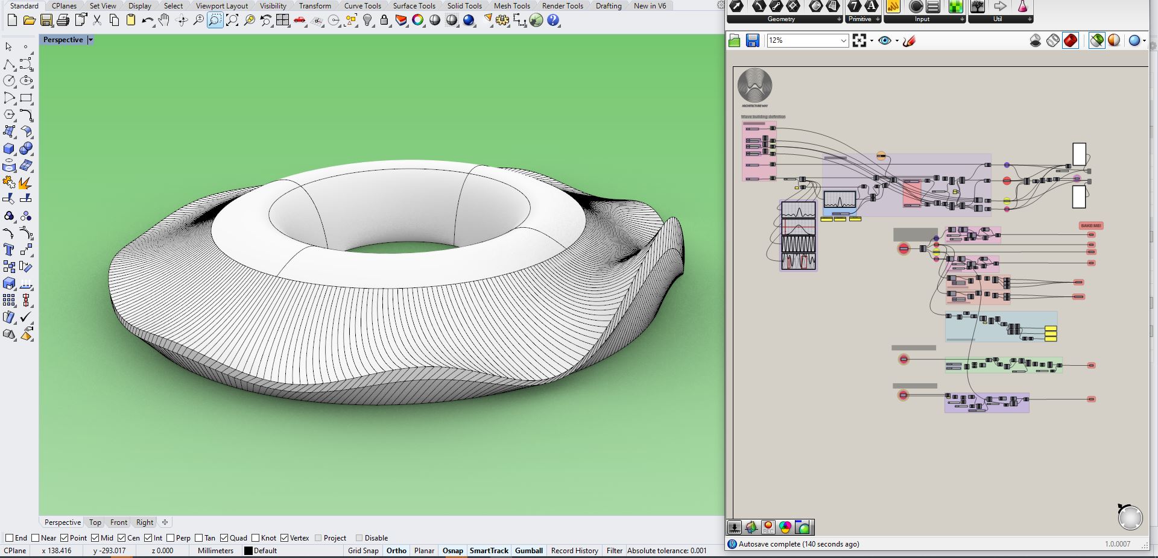Image resolution: width=1158 pixels, height=558 pixels.
Task: Click the black Default layer color swatch
Action: click(x=248, y=551)
